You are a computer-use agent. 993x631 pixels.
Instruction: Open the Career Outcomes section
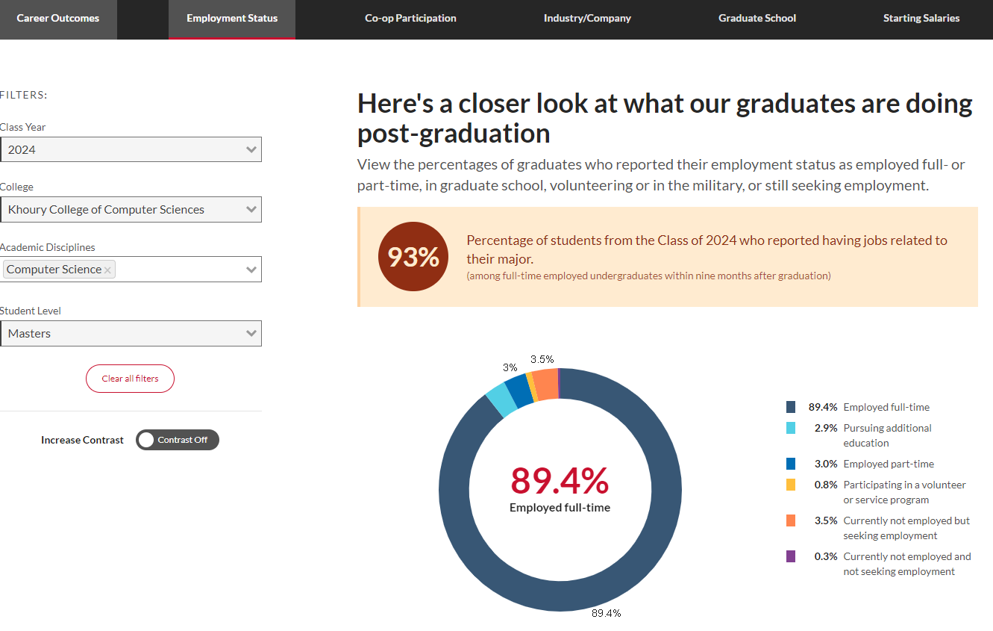click(x=58, y=19)
